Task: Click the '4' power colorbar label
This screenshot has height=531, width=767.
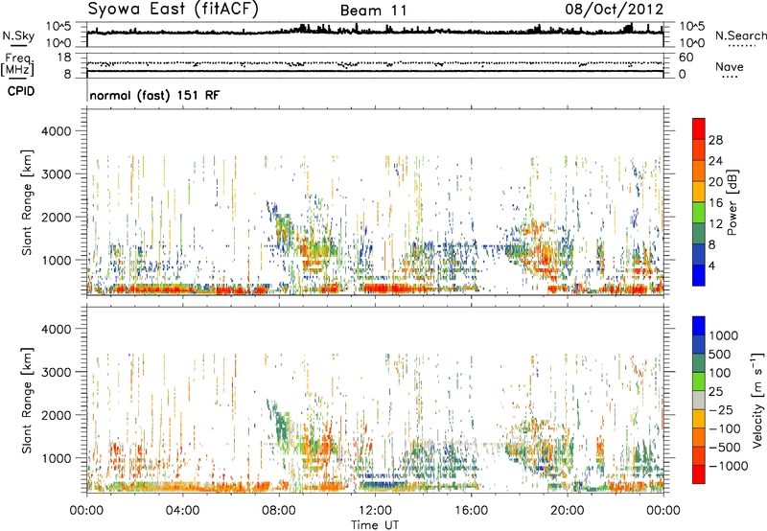Action: (711, 265)
